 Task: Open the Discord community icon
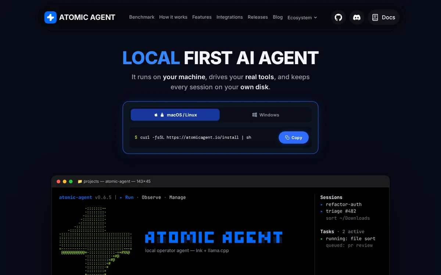click(357, 17)
